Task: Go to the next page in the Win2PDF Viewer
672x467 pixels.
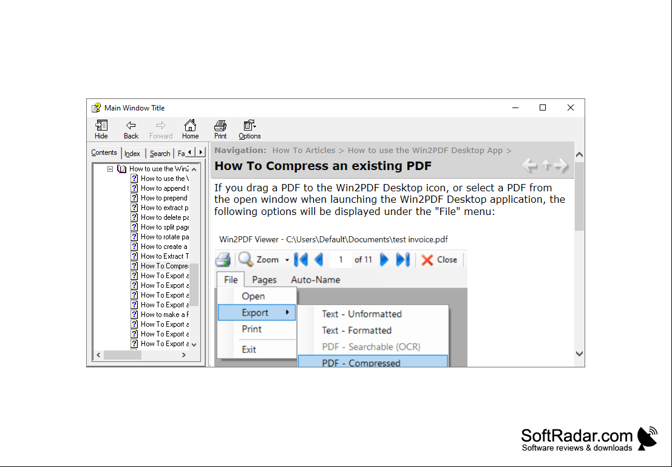Action: pyautogui.click(x=384, y=259)
